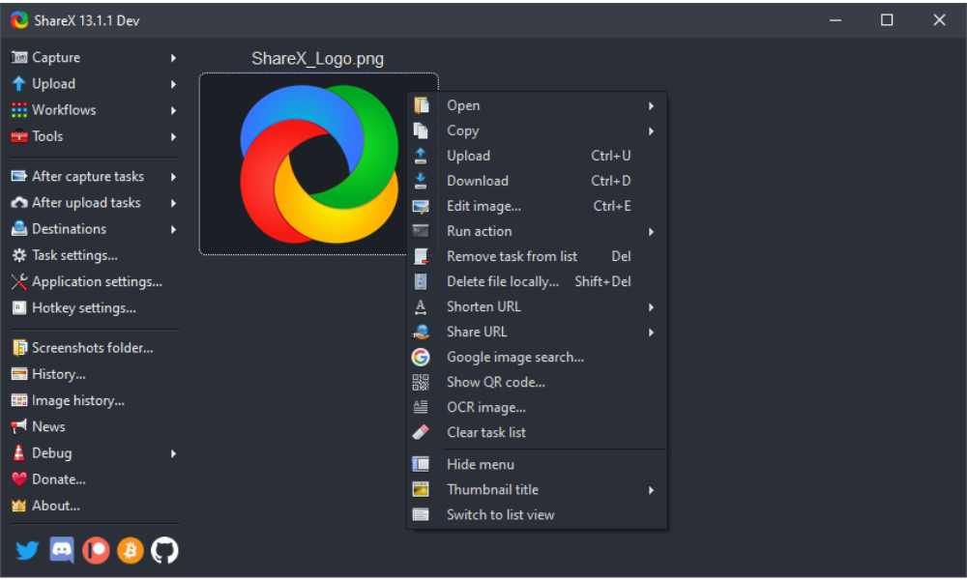Click the Patreon icon
Screen dimensions: 967x580
(96, 550)
